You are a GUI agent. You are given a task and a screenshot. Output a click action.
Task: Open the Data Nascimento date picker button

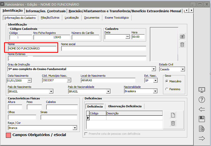coord(29,80)
